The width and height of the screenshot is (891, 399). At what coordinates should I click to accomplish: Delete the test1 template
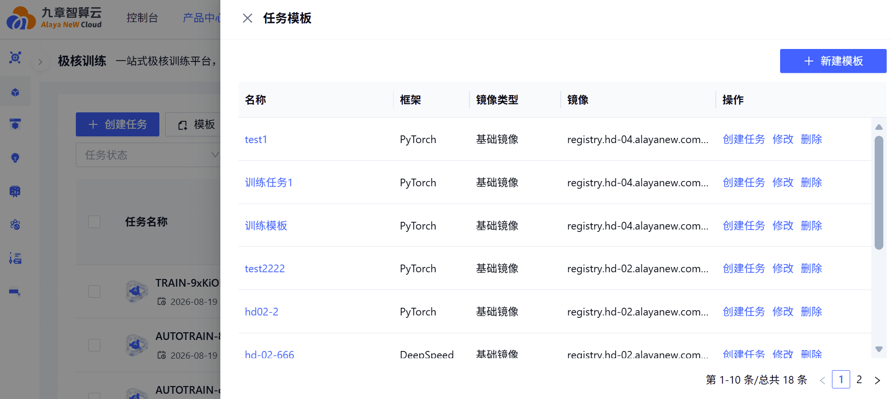(x=812, y=140)
